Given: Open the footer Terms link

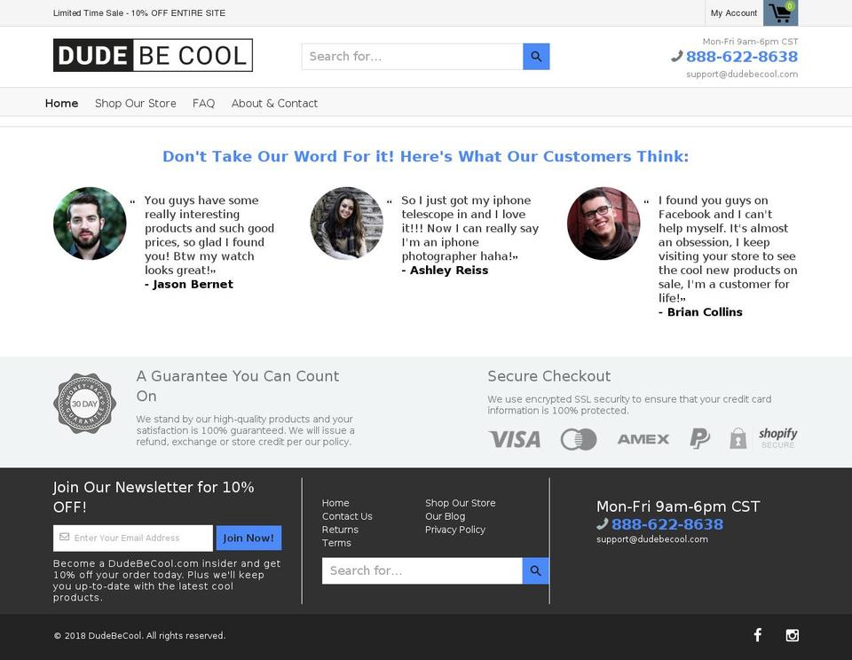Looking at the screenshot, I should [336, 543].
